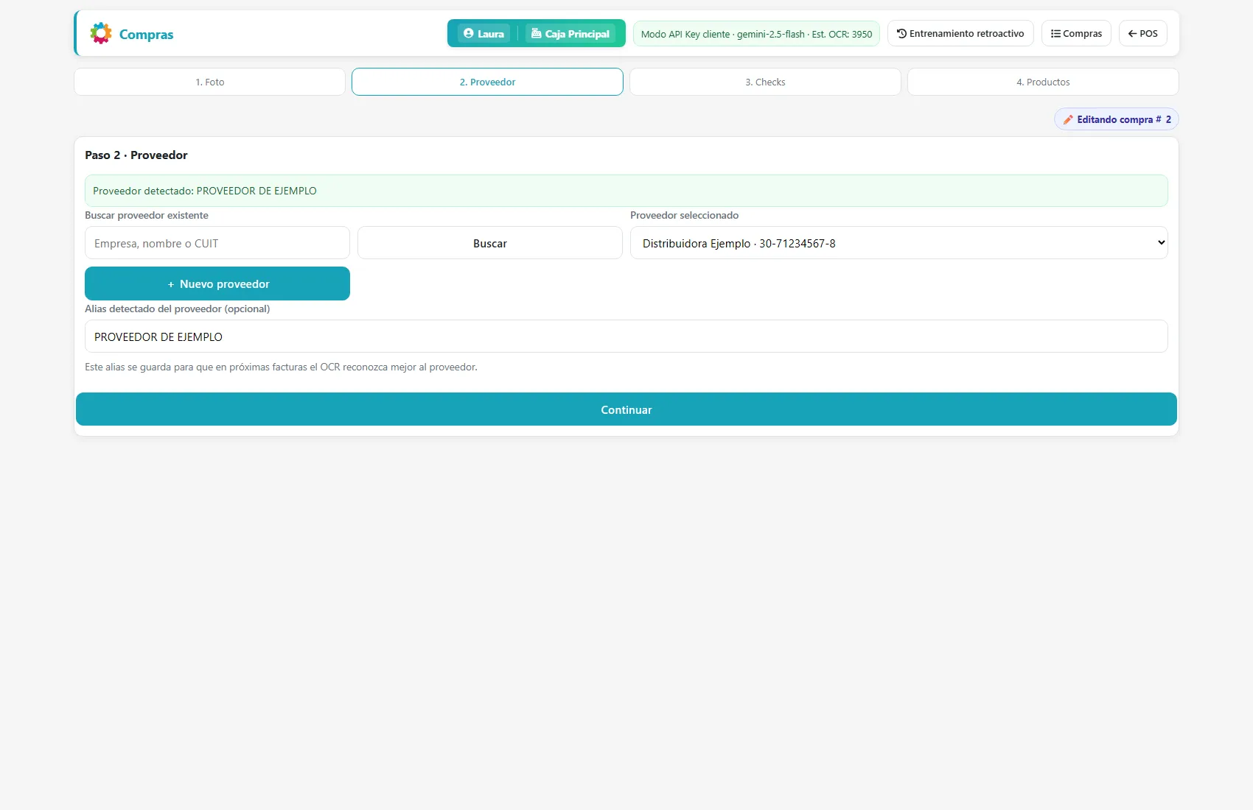
Task: Click the Compras gear logo icon
Action: (101, 33)
